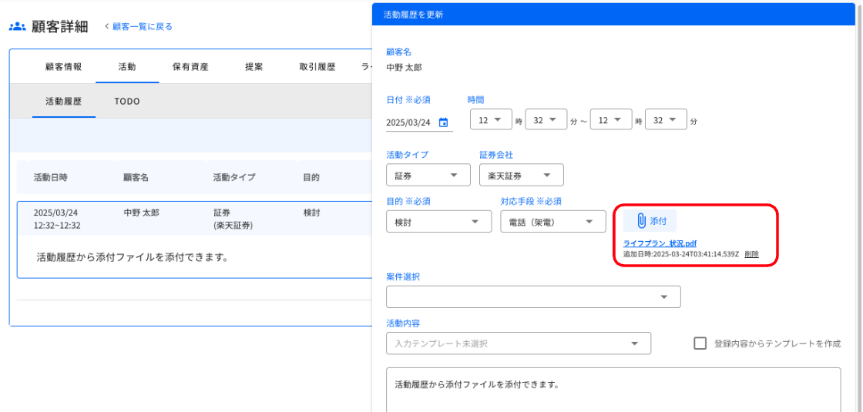Viewport: 863px width, 412px height.
Task: Click the 顧客名 value 中野 太郎 in dialog
Action: point(404,69)
